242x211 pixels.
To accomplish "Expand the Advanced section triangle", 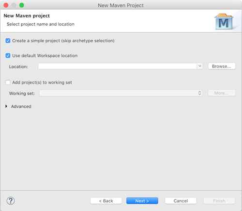I will [x=6, y=106].
